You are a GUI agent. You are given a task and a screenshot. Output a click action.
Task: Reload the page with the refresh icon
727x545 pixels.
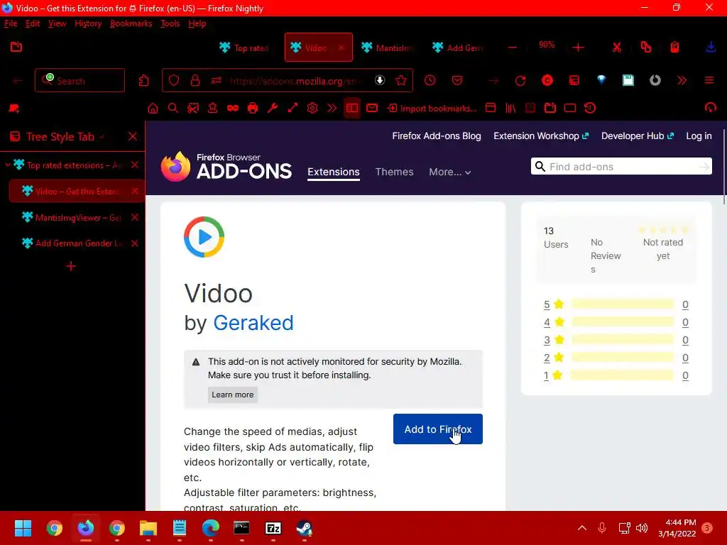click(x=520, y=81)
